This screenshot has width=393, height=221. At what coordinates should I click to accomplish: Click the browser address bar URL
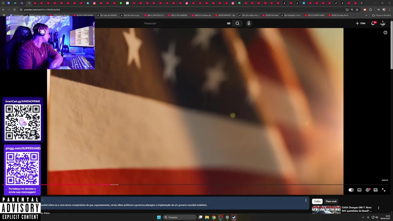pos(42,10)
